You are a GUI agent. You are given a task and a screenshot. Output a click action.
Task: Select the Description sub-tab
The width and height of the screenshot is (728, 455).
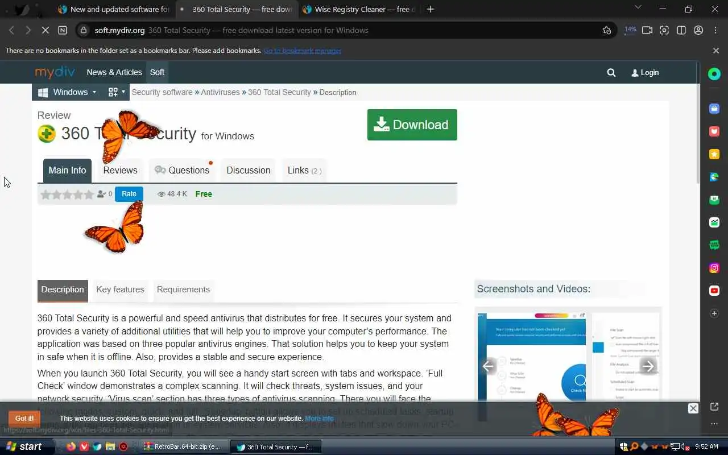point(63,289)
